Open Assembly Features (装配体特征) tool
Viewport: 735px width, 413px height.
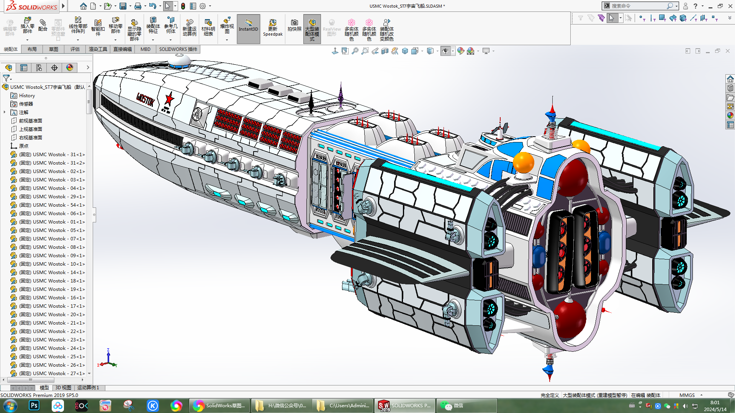pyautogui.click(x=153, y=26)
